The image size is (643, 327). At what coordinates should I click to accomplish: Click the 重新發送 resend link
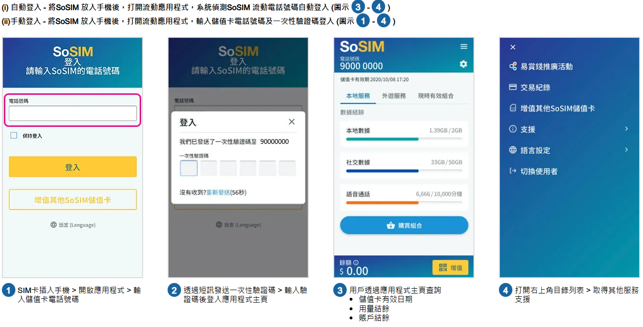218,192
